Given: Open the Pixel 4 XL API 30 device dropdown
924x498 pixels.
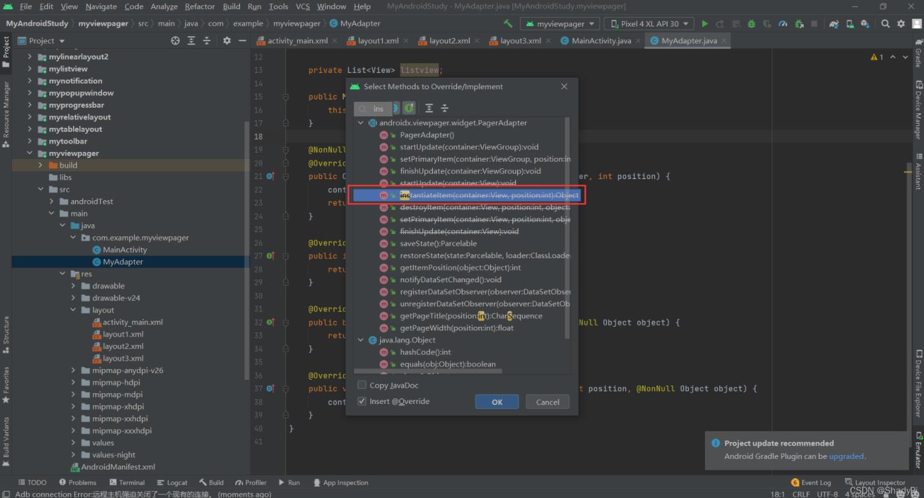Looking at the screenshot, I should click(649, 24).
